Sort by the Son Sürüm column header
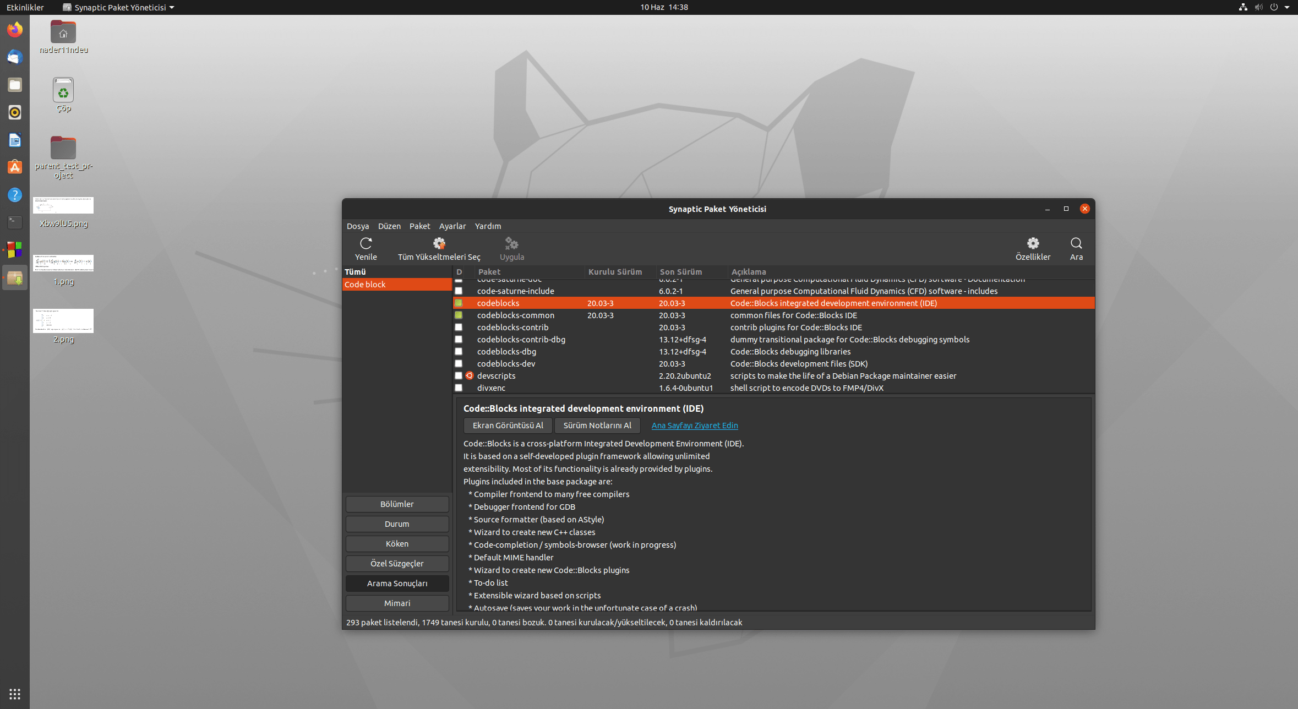Image resolution: width=1298 pixels, height=709 pixels. click(691, 272)
